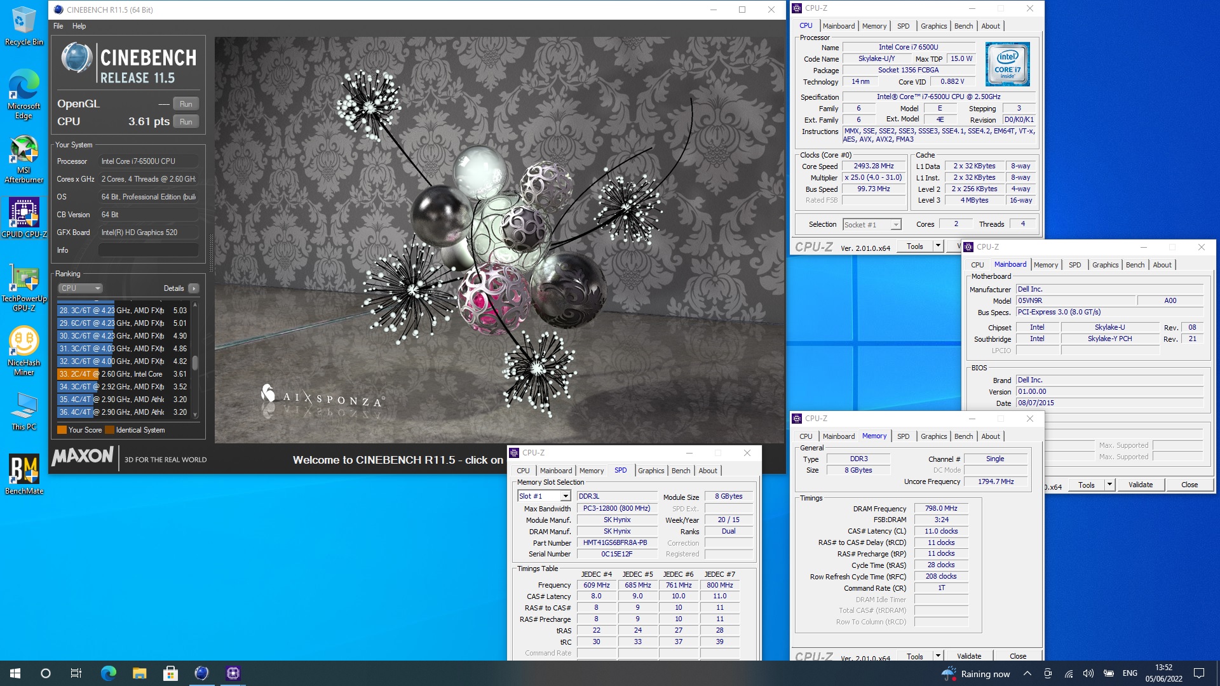Open Tools dropdown arrow in Mainboard CPU-Z window

click(1109, 485)
